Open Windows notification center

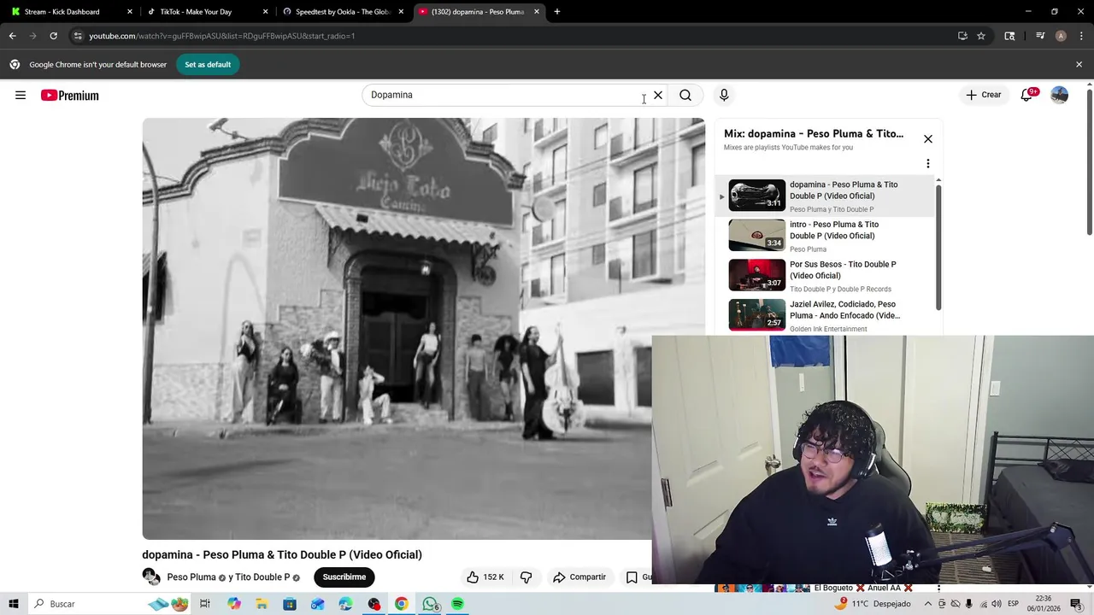[1076, 604]
